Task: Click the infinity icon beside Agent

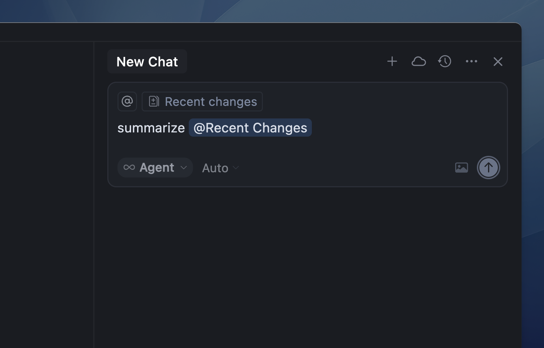Action: point(129,167)
